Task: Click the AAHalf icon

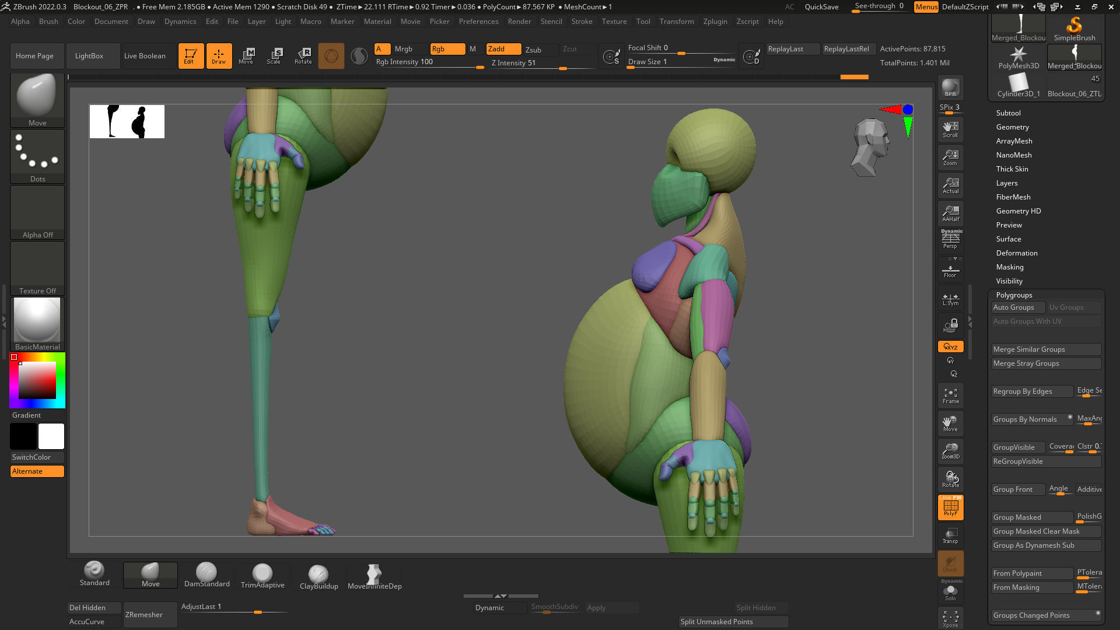Action: [x=950, y=213]
